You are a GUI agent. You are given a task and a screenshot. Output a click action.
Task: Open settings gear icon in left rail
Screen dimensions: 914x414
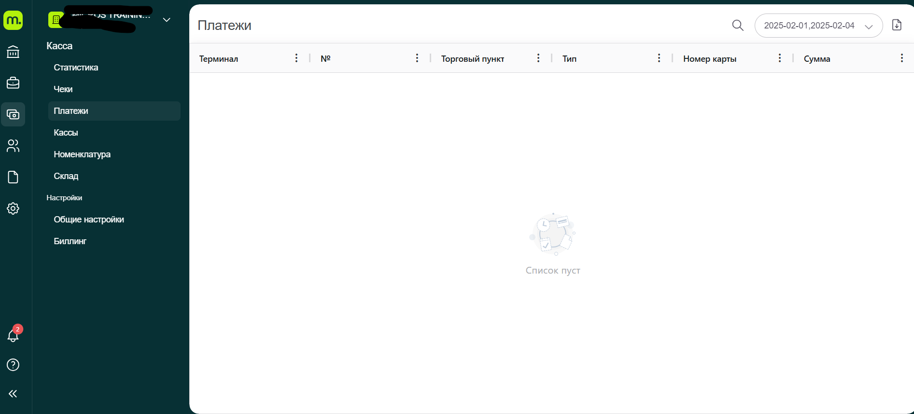[x=13, y=208]
